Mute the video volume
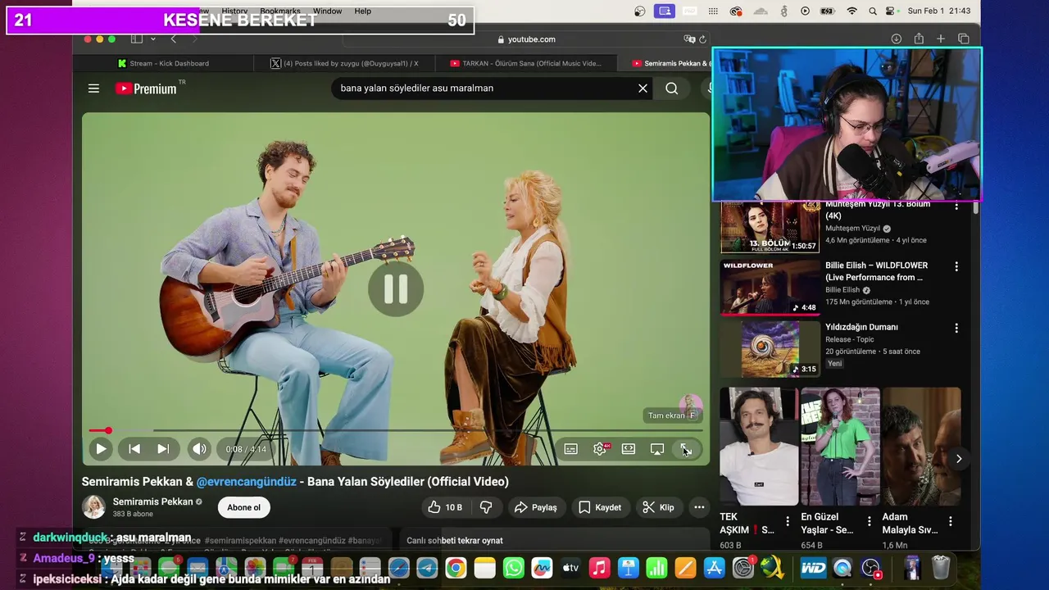This screenshot has height=590, width=1049. [x=198, y=449]
